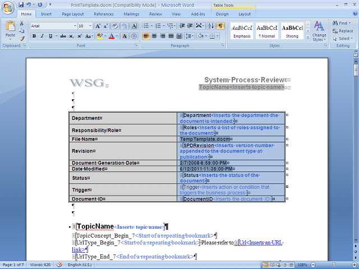This screenshot has height=269, width=359.
Task: Apply character shading to text
Action: click(125, 36)
